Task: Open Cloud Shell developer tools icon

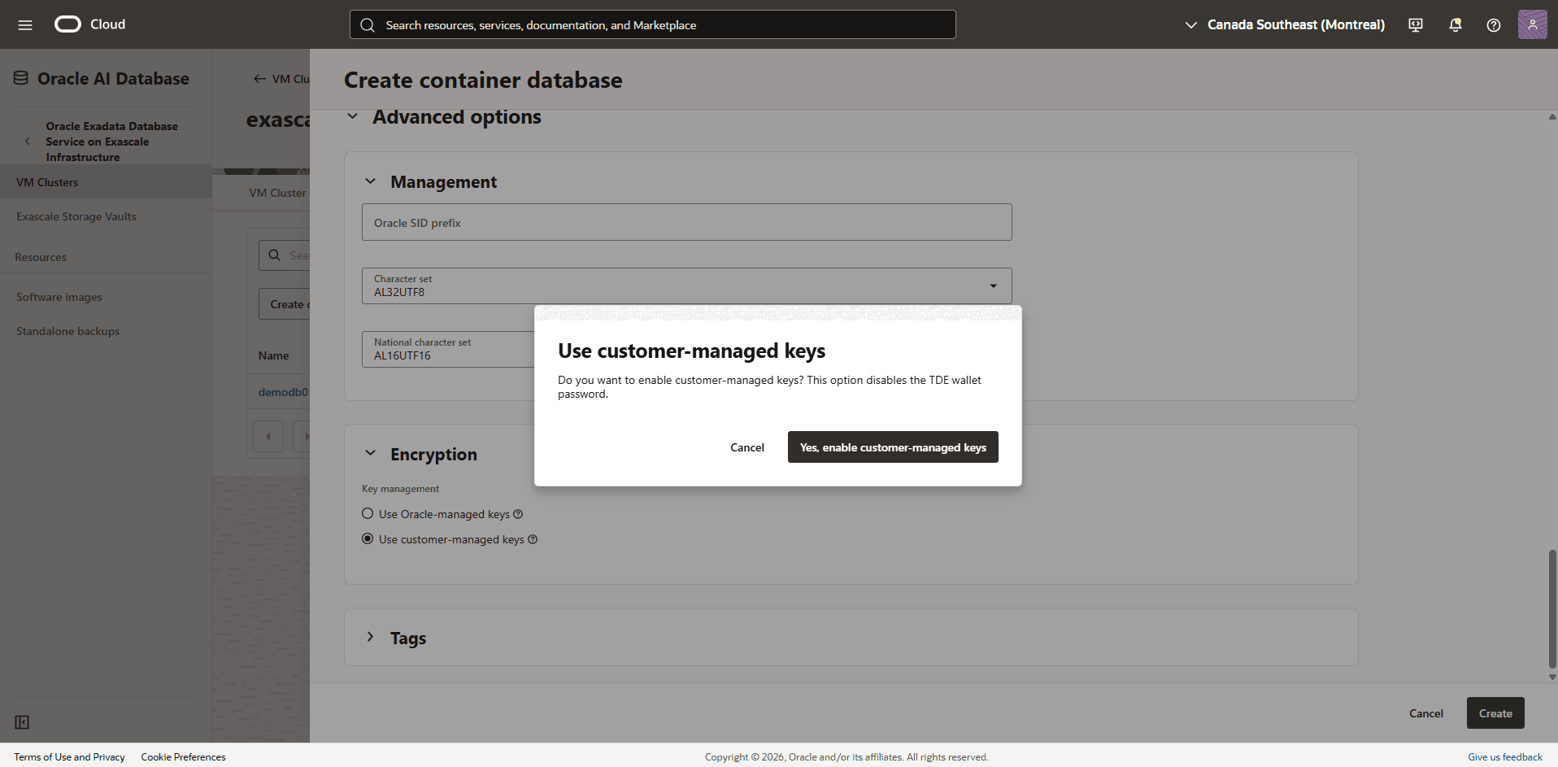Action: pos(1416,25)
